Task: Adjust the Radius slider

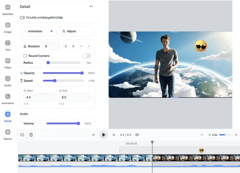Action: (x=63, y=63)
